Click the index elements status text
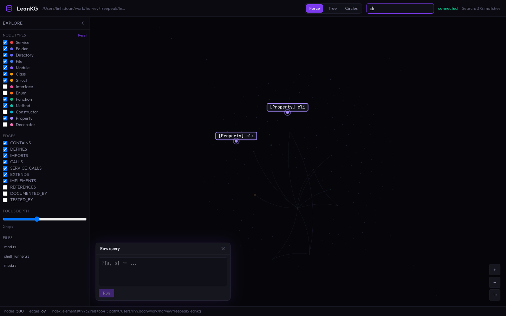 [x=126, y=311]
